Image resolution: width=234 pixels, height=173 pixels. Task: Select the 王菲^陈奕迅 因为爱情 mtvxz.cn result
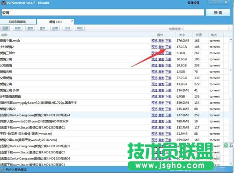pyautogui.click(x=26, y=134)
